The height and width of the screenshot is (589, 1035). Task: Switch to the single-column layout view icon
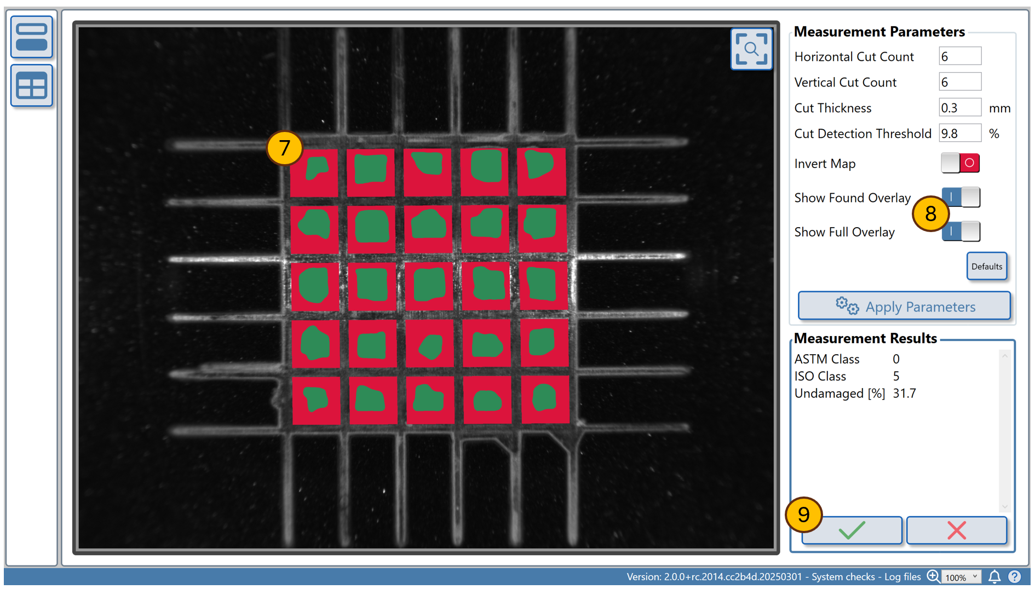(31, 37)
